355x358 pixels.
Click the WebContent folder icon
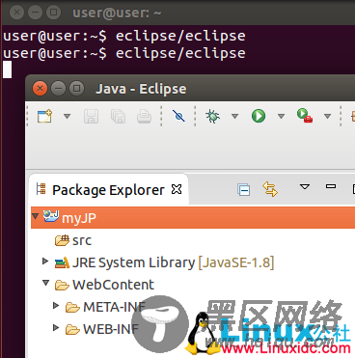click(62, 285)
